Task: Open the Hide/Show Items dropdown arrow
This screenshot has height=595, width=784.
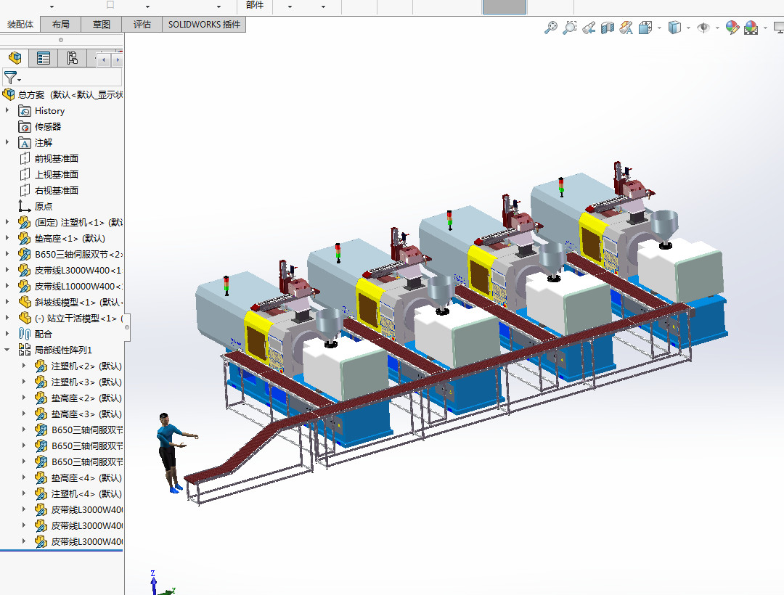Action: [x=717, y=28]
